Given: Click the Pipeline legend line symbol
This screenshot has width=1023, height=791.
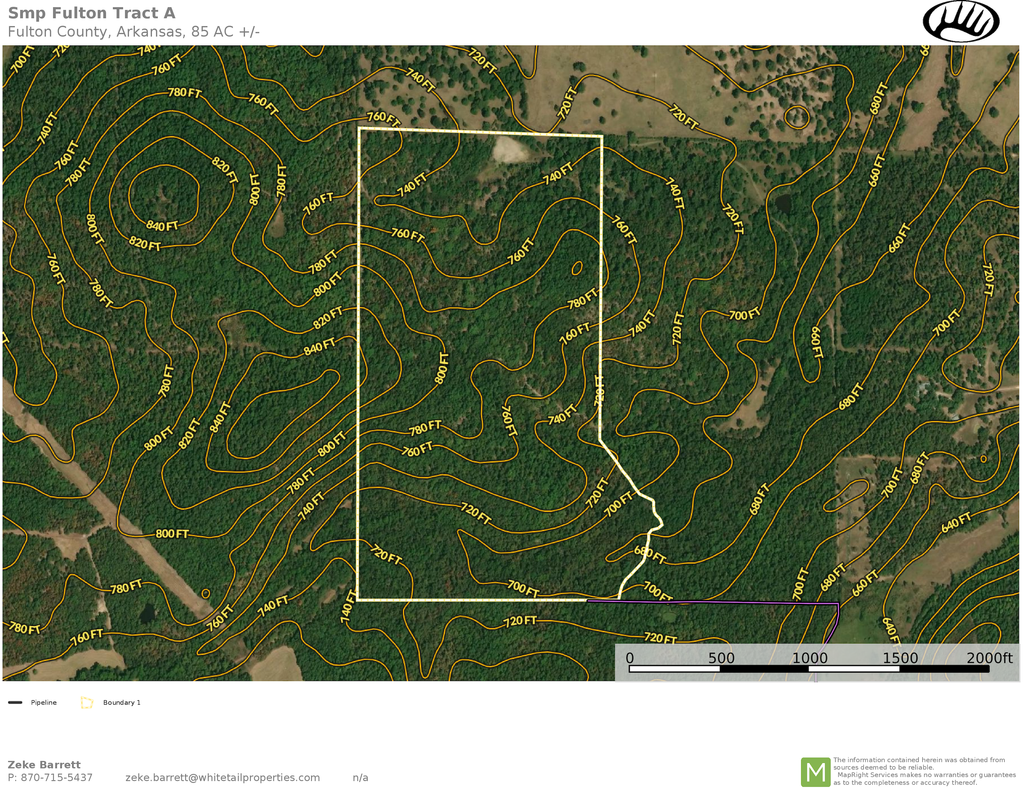Looking at the screenshot, I should 15,702.
